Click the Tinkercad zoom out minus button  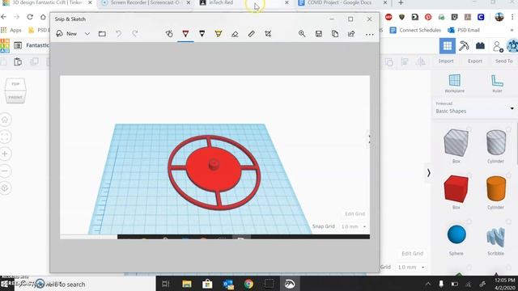[6, 171]
